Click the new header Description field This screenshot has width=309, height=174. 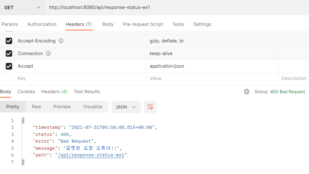(x=294, y=79)
